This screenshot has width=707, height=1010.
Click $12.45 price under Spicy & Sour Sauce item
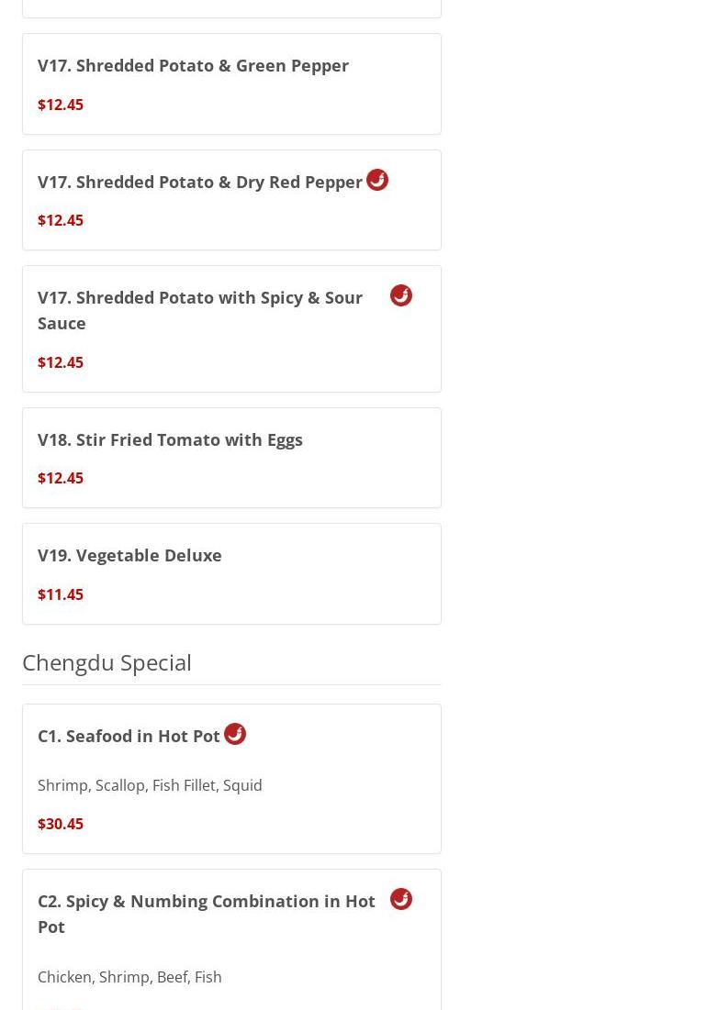[x=61, y=362]
